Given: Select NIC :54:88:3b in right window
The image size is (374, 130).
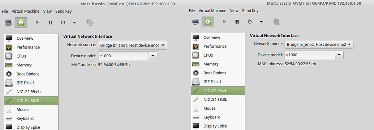Looking at the screenshot, I should (x=218, y=99).
